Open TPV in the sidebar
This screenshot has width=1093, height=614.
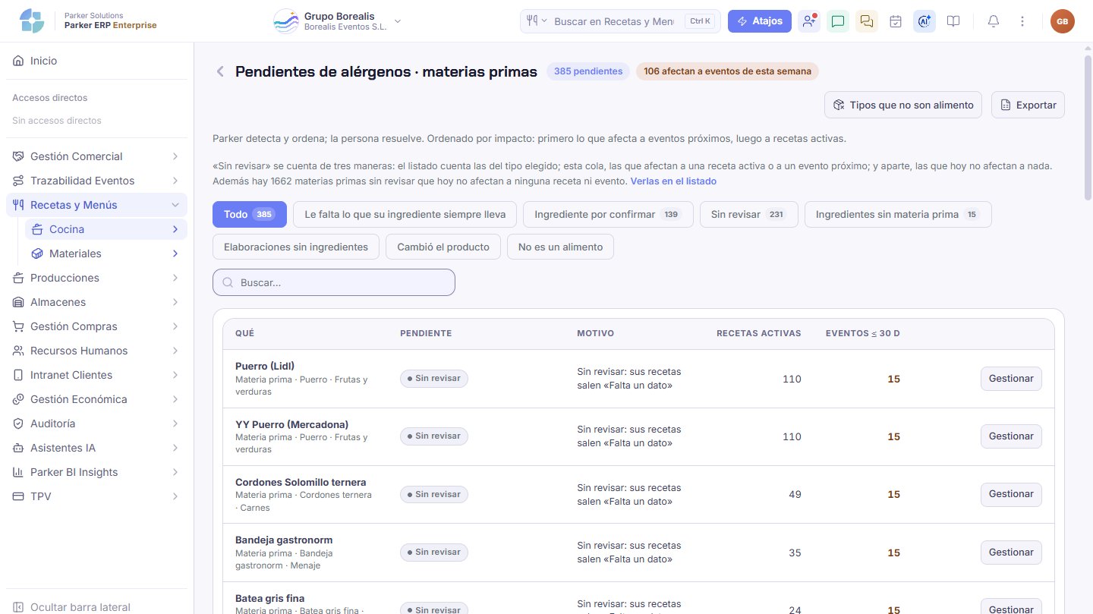coord(96,496)
